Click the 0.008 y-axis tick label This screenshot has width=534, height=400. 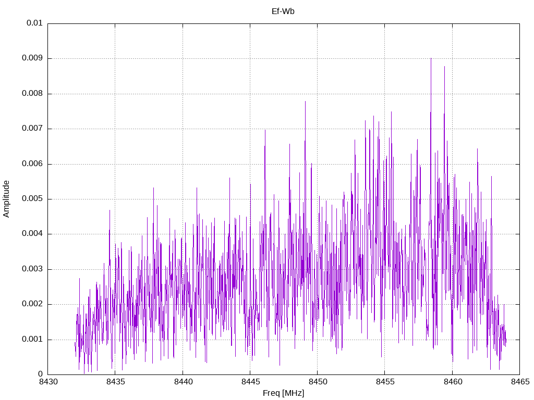click(32, 93)
